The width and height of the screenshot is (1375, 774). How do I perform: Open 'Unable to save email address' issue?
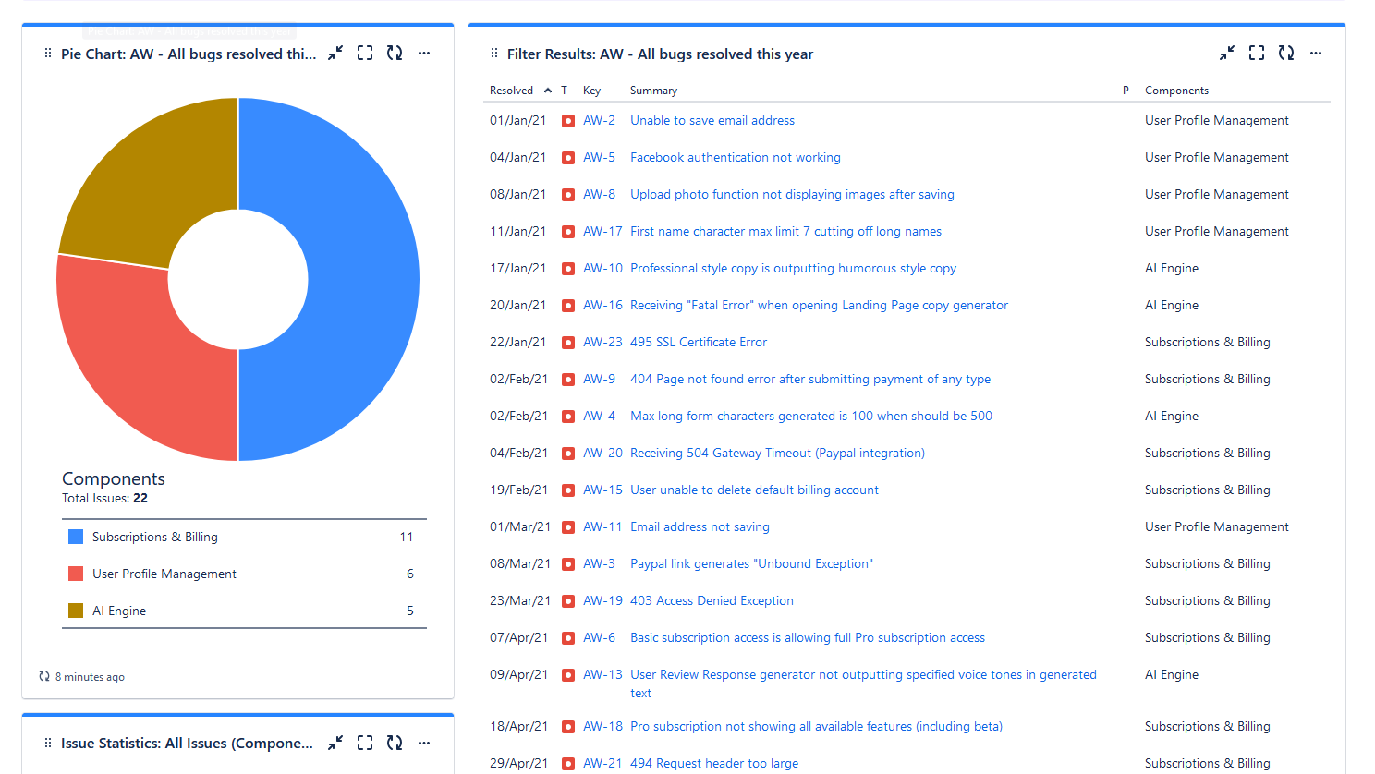coord(712,120)
